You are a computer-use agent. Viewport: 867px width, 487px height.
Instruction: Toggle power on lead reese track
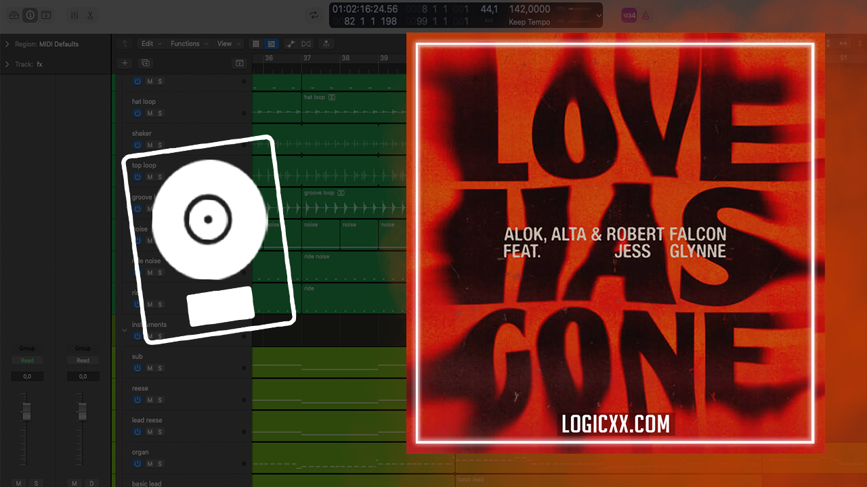pos(138,432)
